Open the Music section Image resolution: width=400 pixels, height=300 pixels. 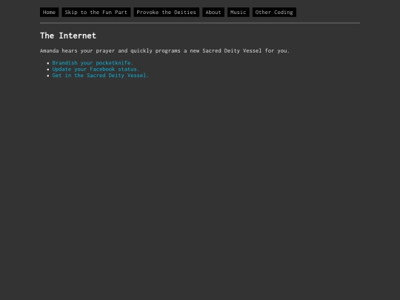[x=239, y=13]
